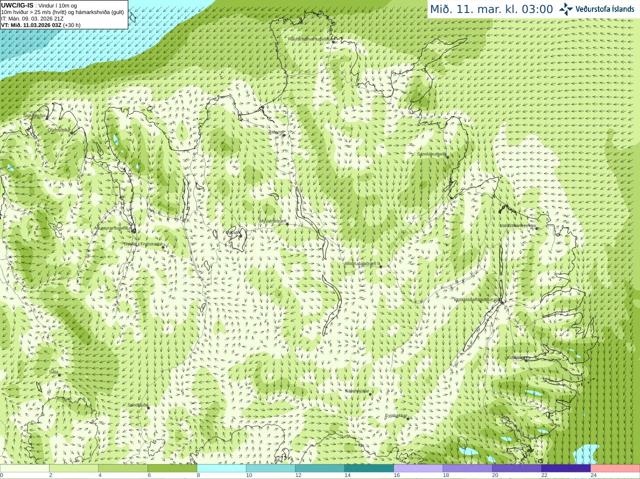Click the legend value 8 label
The height and width of the screenshot is (479, 640).
(x=198, y=475)
